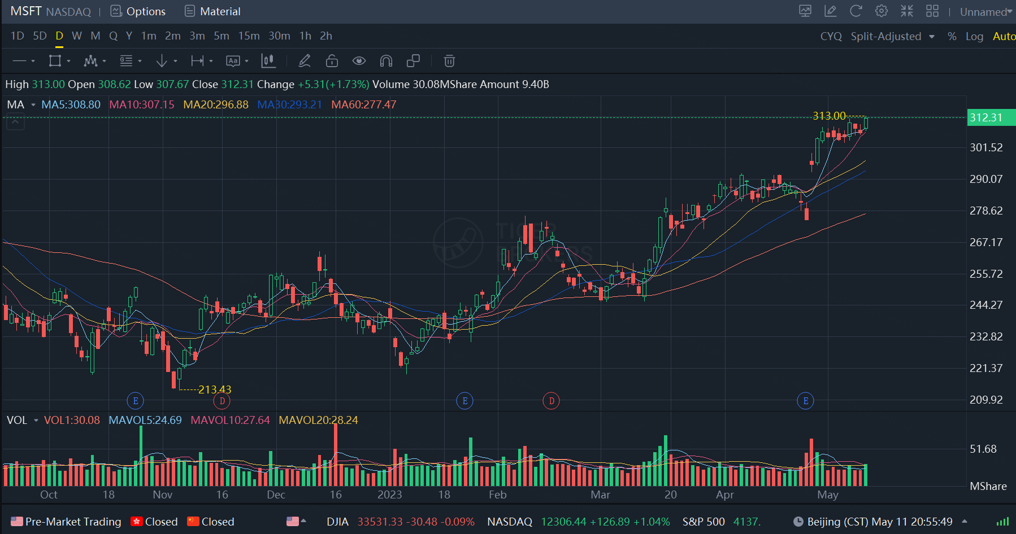
Task: Refresh the chart data
Action: (856, 11)
